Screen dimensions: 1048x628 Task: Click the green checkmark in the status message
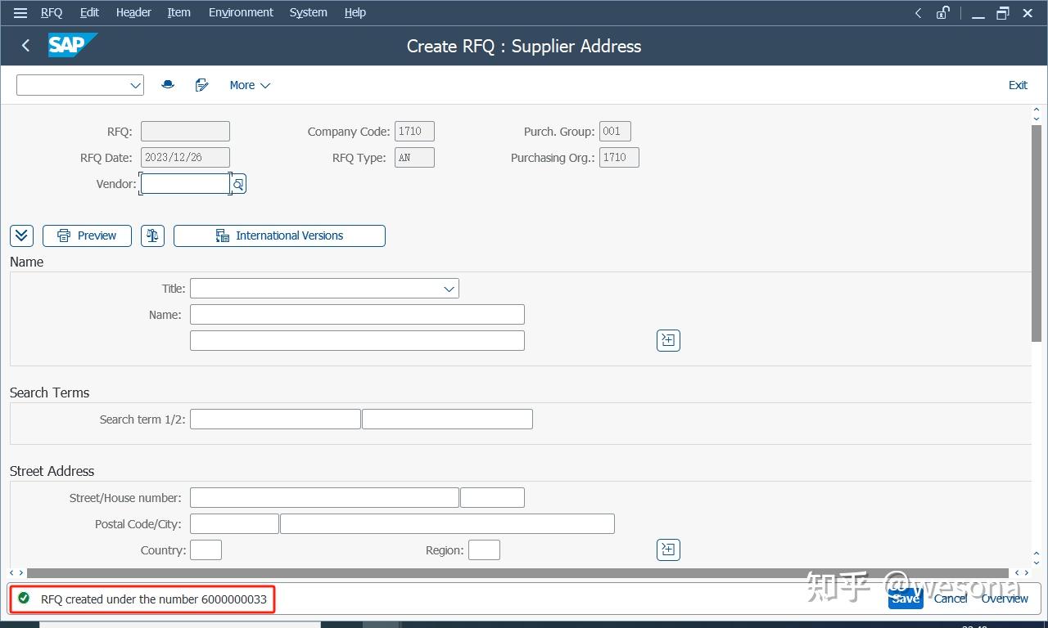[24, 599]
